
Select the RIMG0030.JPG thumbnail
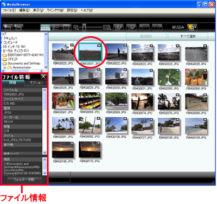tap(116, 76)
